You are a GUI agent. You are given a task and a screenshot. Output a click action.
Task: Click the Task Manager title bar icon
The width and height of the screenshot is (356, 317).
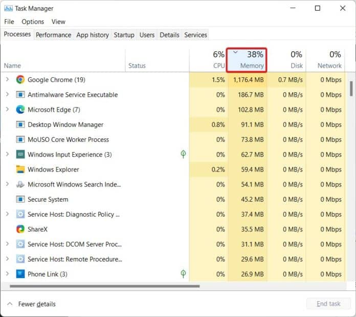pos(8,8)
